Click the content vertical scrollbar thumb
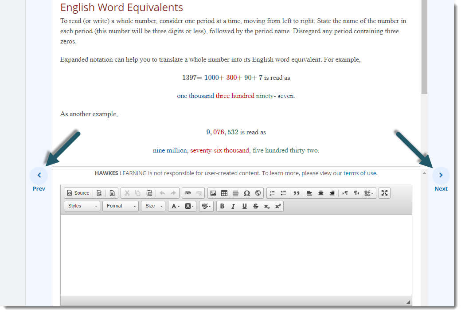Image resolution: width=461 pixels, height=313 pixels. coord(424,47)
